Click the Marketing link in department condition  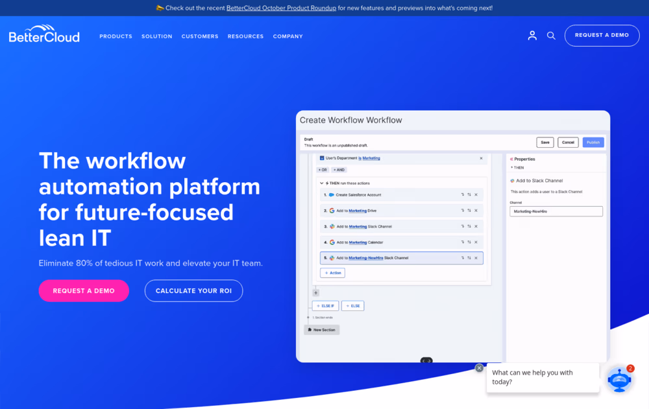point(371,158)
